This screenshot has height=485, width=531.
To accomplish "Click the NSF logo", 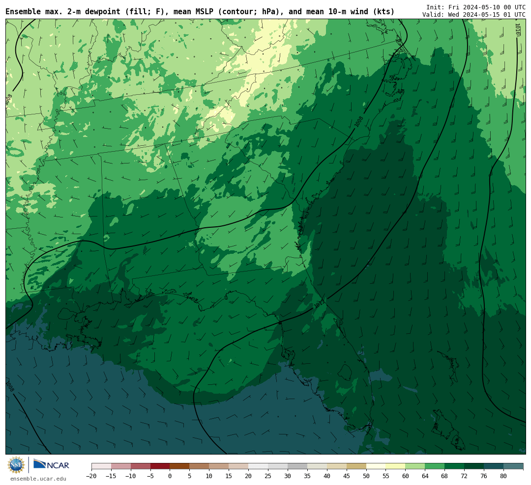I will (16, 465).
